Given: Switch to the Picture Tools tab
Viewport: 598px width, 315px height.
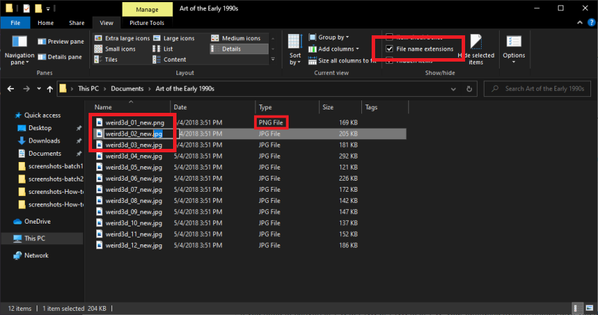Looking at the screenshot, I should click(x=146, y=23).
